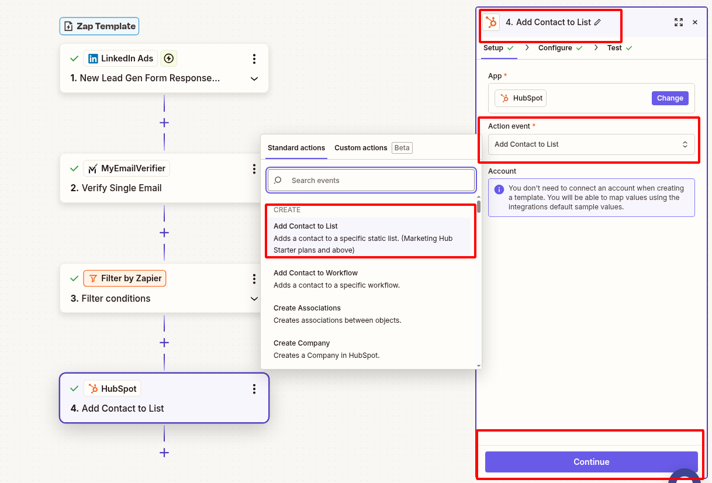Open the Configure tab in the setup panel
The image size is (712, 483).
point(555,47)
